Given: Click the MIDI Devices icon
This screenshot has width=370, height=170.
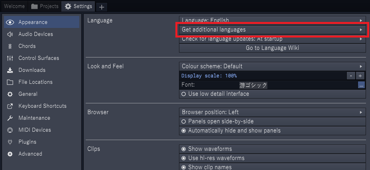Looking at the screenshot, I should pos(10,130).
